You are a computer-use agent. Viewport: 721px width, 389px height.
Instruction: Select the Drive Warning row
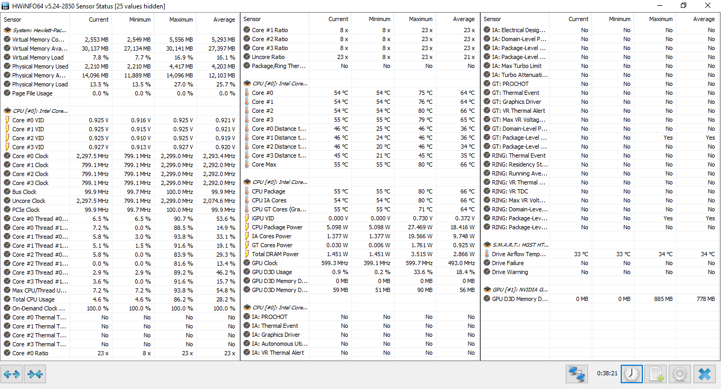tap(601, 272)
